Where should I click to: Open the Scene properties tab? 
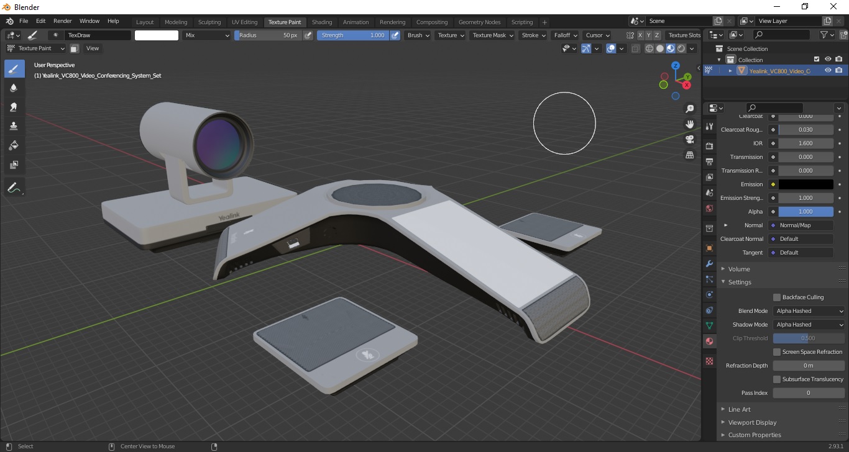(x=709, y=192)
